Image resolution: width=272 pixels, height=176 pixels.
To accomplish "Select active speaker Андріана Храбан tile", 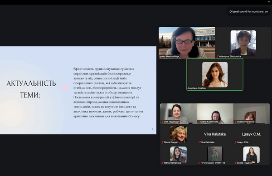I will (x=215, y=74).
